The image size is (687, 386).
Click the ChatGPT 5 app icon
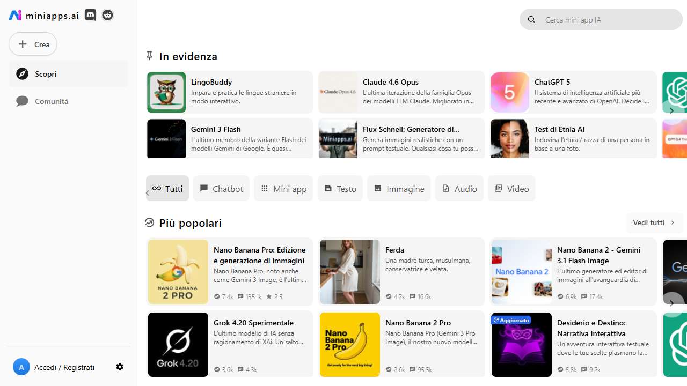click(x=510, y=92)
